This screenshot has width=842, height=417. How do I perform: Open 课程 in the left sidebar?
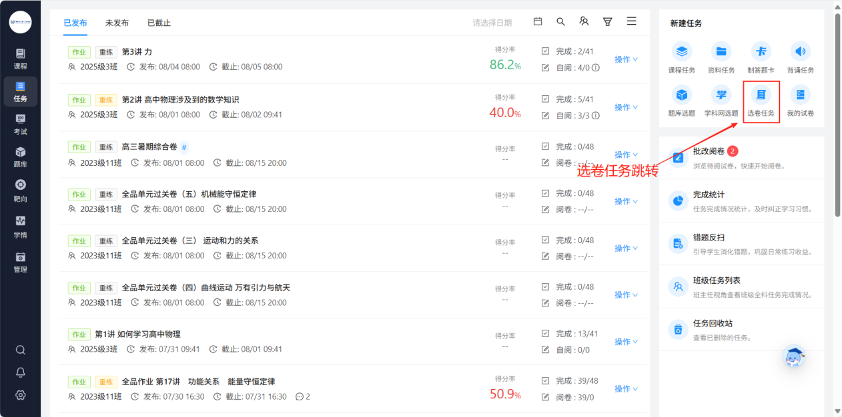tap(20, 59)
